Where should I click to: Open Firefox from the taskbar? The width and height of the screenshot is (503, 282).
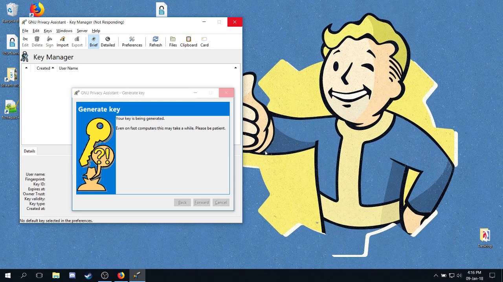click(x=121, y=275)
